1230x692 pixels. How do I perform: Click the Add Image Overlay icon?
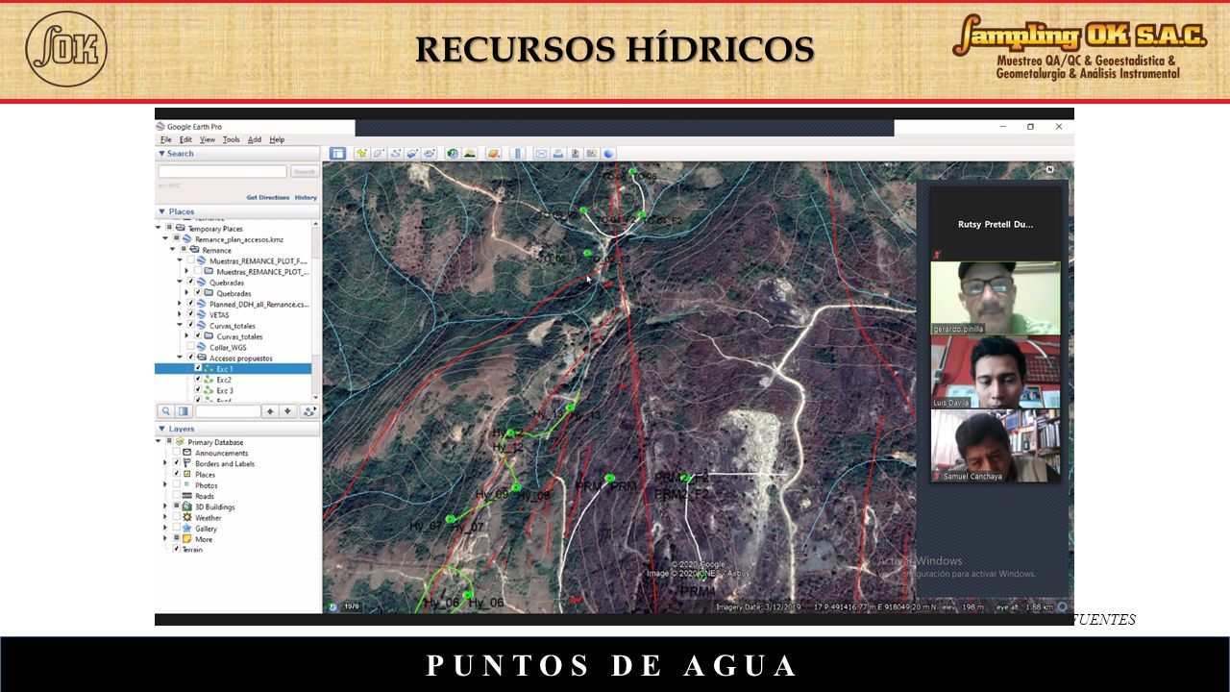coord(412,153)
